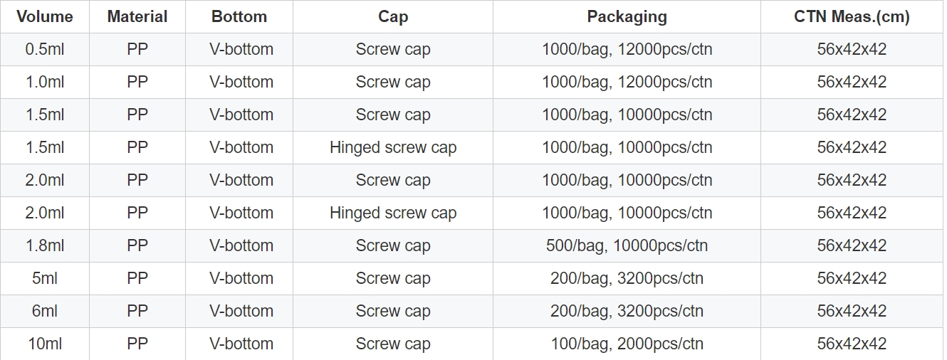Click the 200/bag, 3200pcs/ctn cell in 5ml row
947x360 pixels.
click(x=627, y=279)
